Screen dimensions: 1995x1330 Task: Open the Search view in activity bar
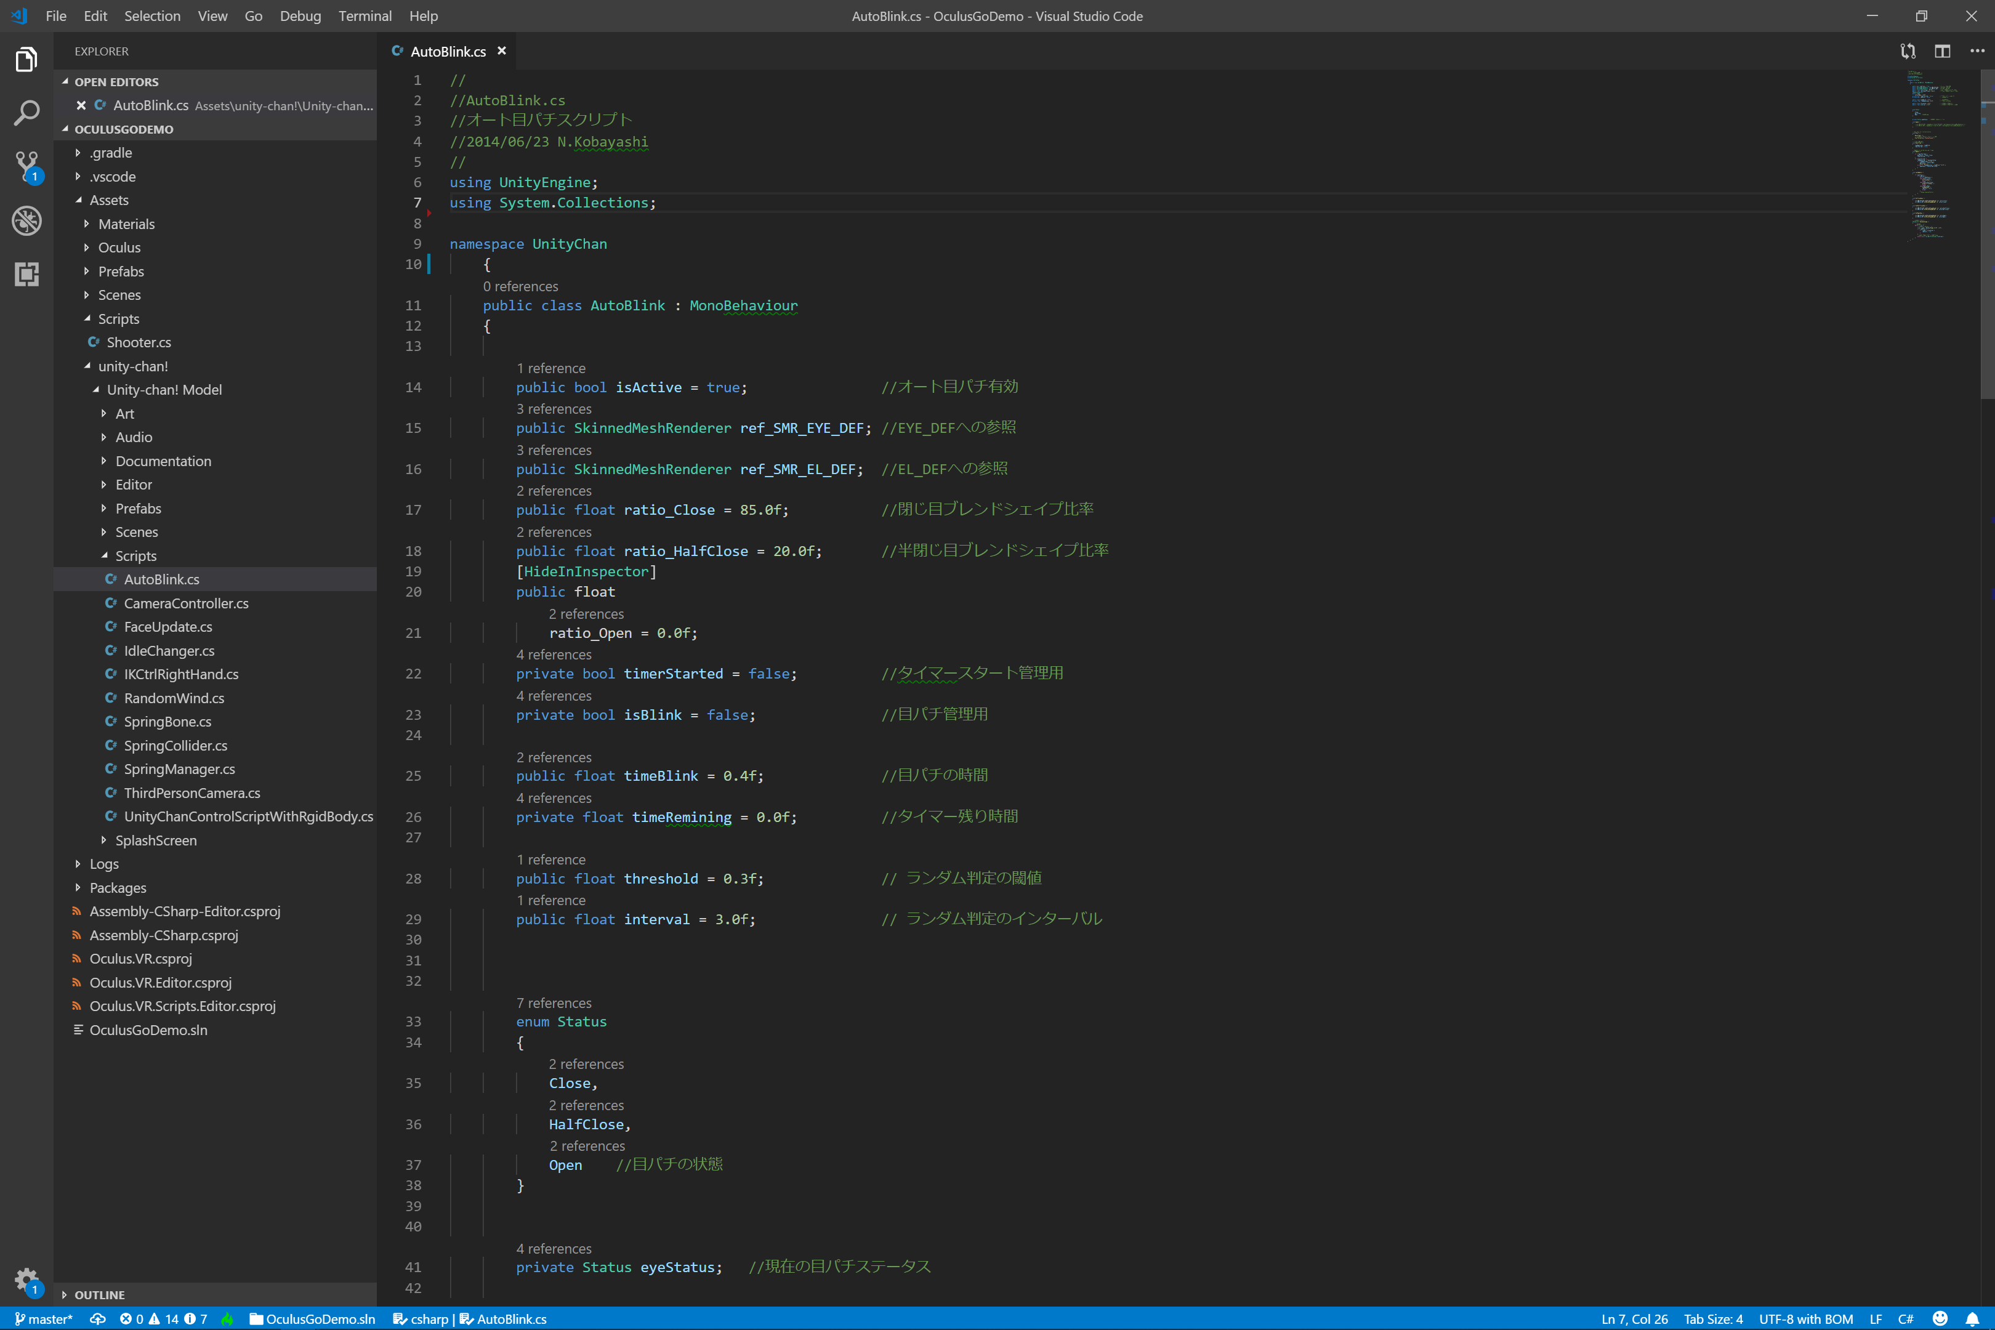coord(26,113)
